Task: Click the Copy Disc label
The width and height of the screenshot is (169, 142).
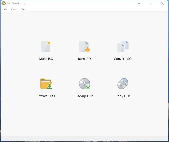Action: point(123,96)
